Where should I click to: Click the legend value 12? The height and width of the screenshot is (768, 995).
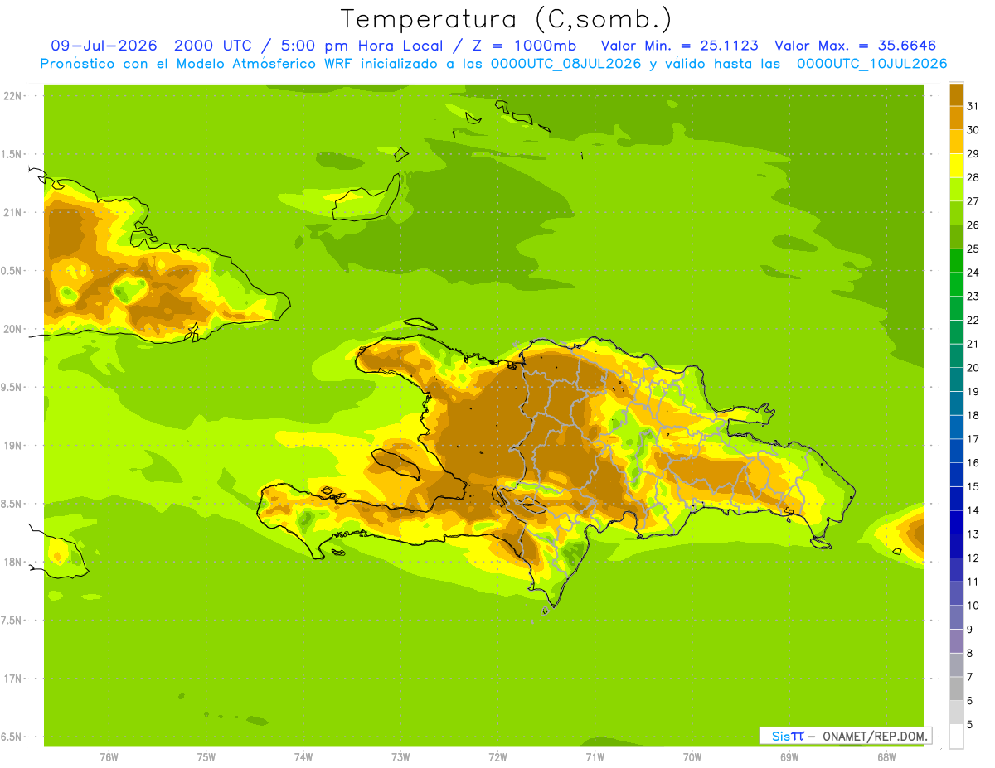[x=973, y=558]
